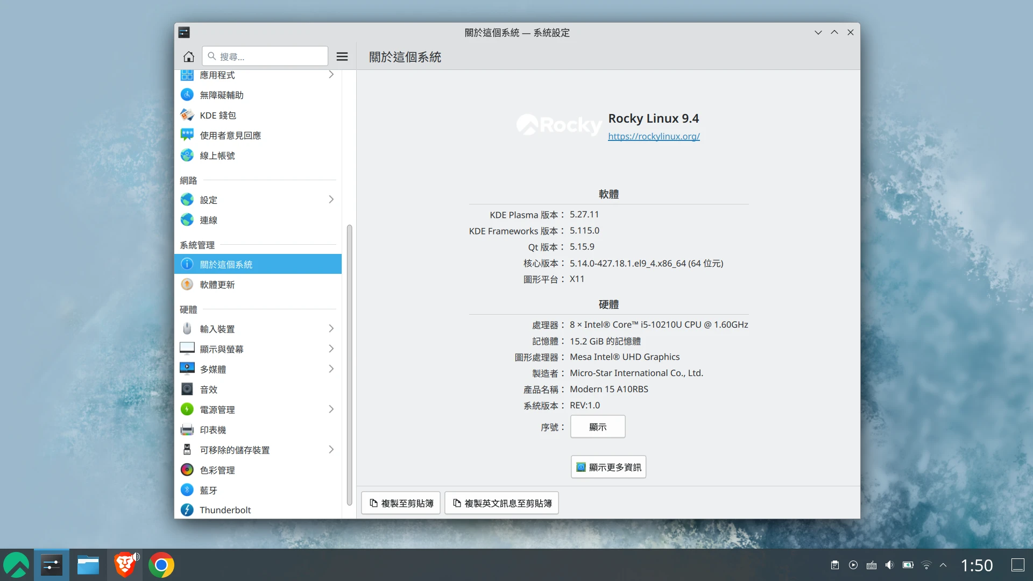Open the 音效 audio settings
This screenshot has width=1033, height=581.
coord(208,389)
